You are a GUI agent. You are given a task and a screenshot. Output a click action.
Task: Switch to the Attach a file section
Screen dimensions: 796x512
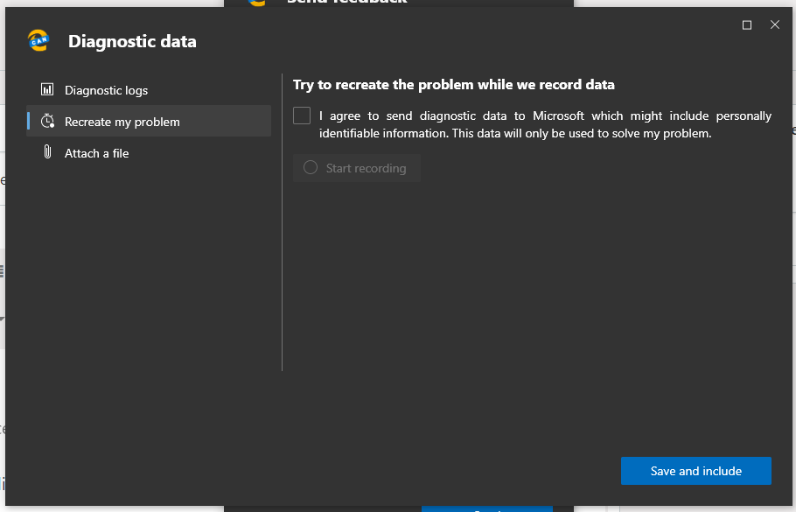[x=96, y=153]
